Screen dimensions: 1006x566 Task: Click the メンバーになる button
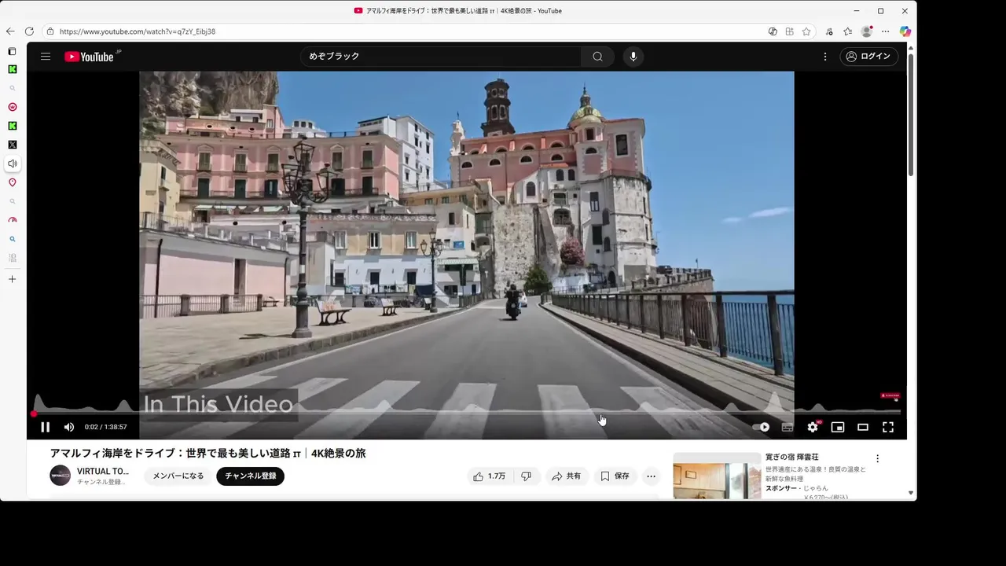[178, 476]
